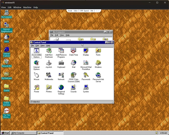Screen dimensions: 169x135
Task: Select the Accessibility Options icon
Action: point(37,51)
